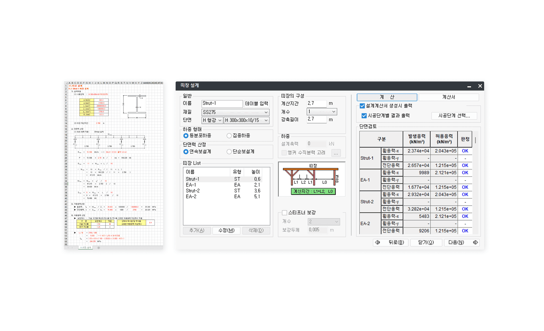
Task: Click the 추가(A) button
Action: pyautogui.click(x=197, y=230)
